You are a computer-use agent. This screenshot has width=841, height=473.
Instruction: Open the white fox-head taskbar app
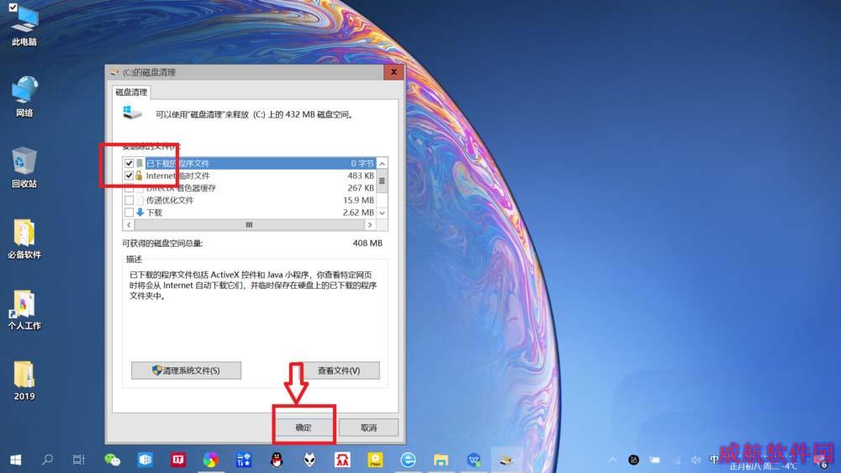tap(309, 460)
